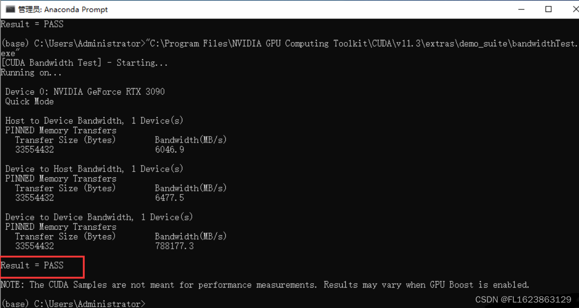Click the 788177.3 bandwidth value
This screenshot has width=579, height=308.
[x=174, y=246]
